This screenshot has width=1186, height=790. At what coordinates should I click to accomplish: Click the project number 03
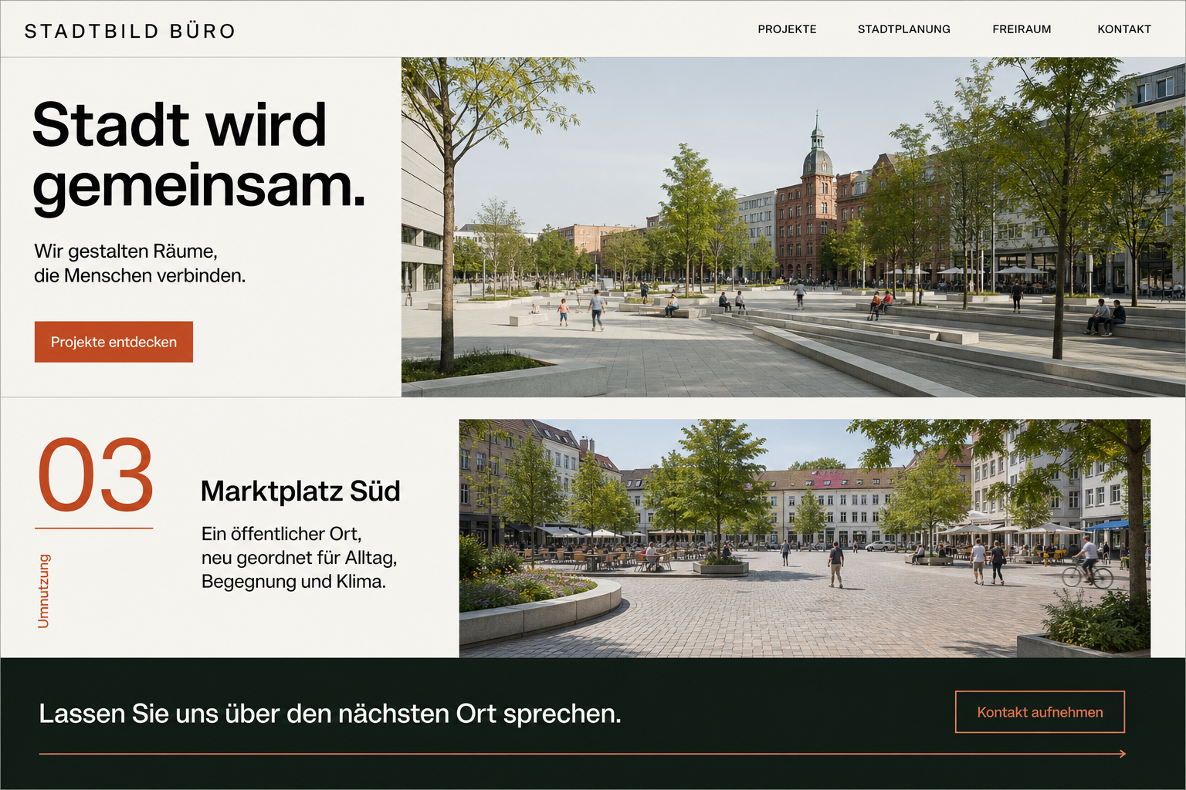tap(96, 475)
